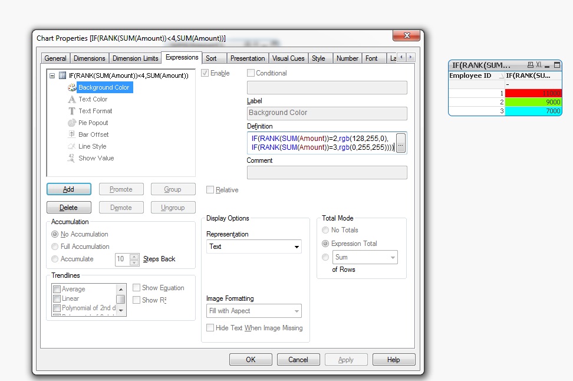Tick the Average trendline checkbox

pyautogui.click(x=57, y=289)
